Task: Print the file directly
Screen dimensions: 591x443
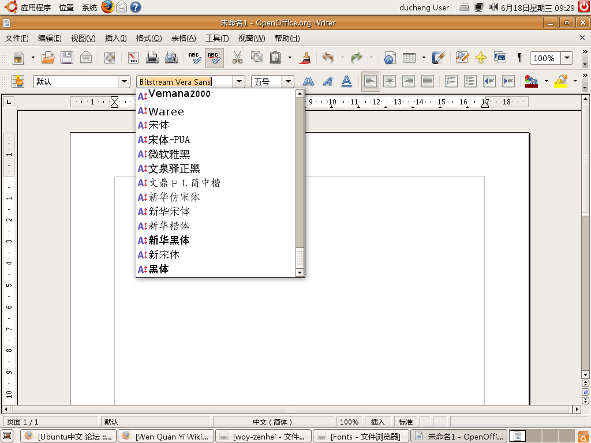Action: 152,58
